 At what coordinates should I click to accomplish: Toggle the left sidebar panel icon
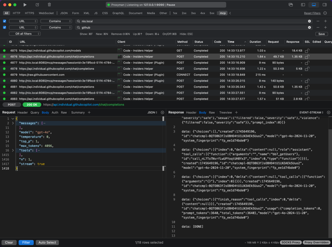coord(303,5)
